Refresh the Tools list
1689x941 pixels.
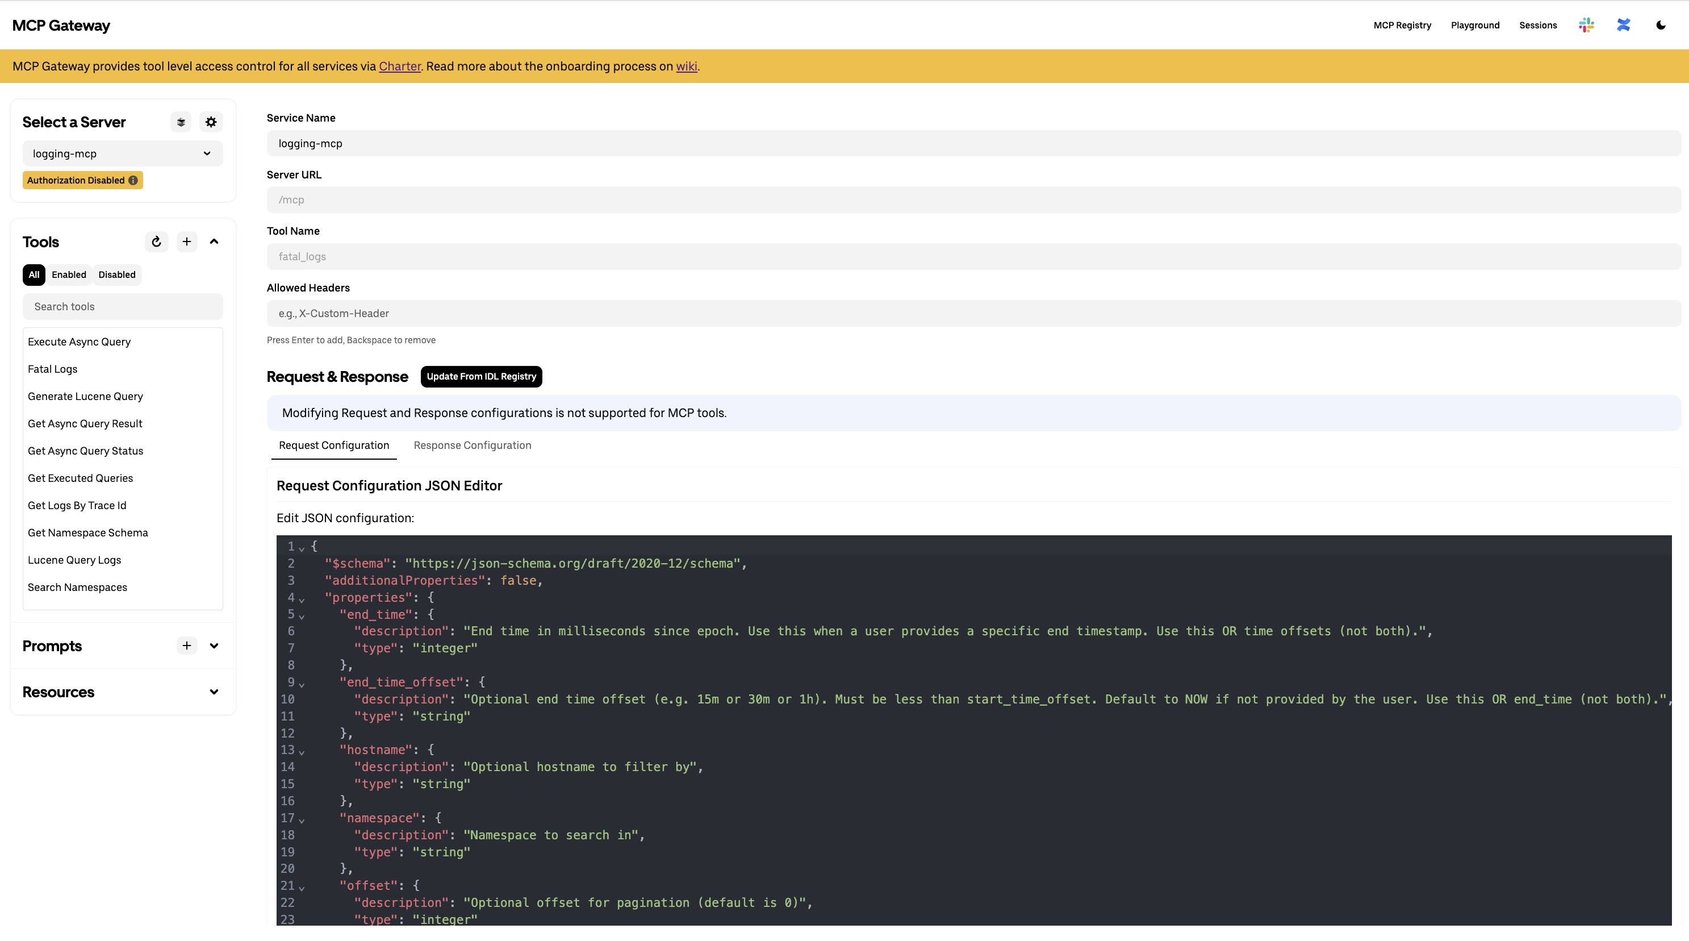tap(157, 242)
